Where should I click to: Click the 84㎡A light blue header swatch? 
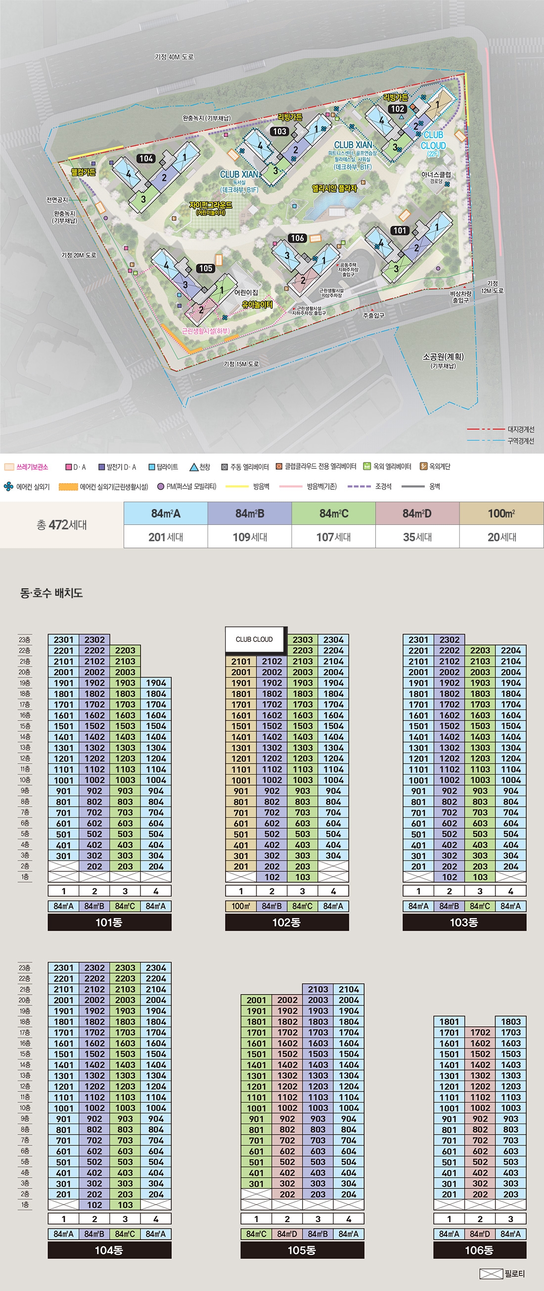point(166,513)
